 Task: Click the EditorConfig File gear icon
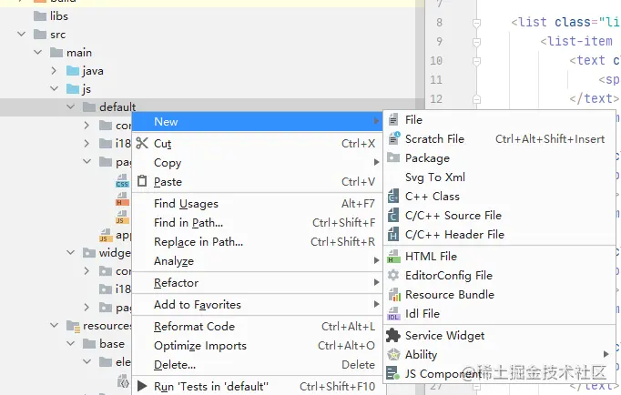pos(392,275)
